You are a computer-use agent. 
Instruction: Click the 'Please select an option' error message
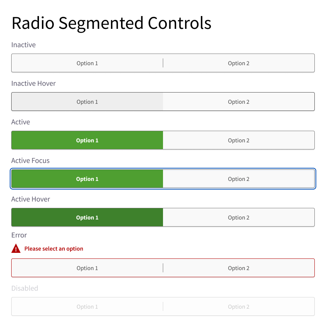coord(54,249)
